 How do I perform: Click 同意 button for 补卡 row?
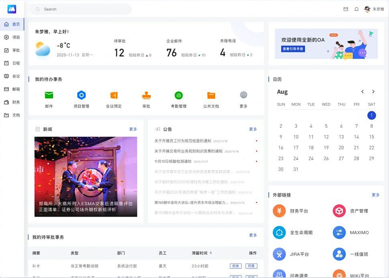click(251, 266)
